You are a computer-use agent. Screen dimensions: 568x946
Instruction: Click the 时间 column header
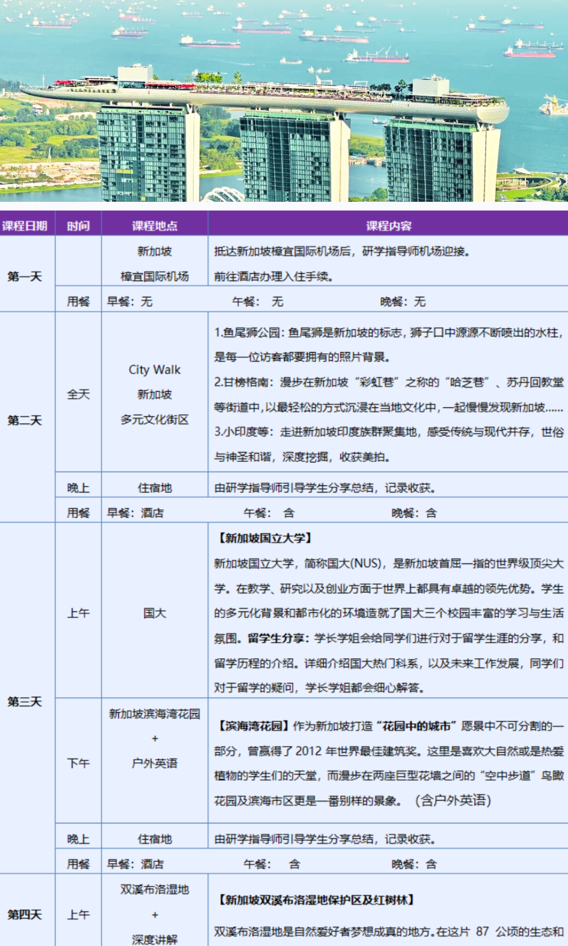pos(78,226)
